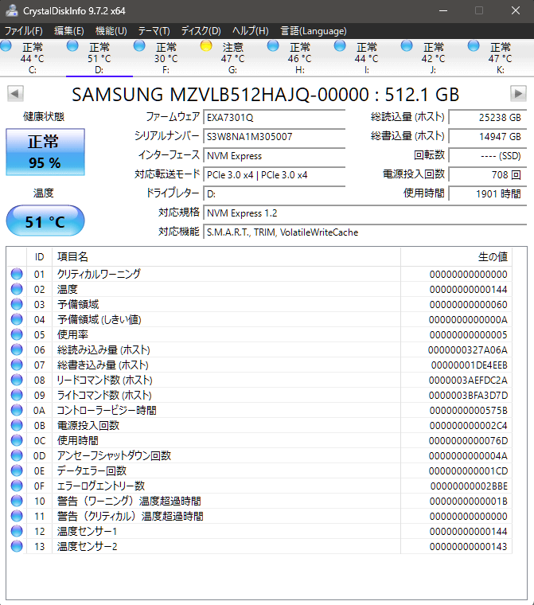
Task: Select the C: drive status icon
Action: pos(6,46)
